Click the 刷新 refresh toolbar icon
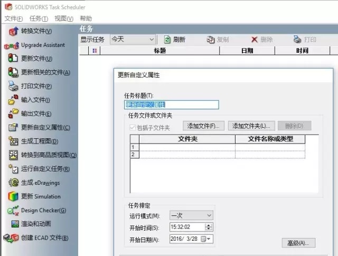 point(167,40)
